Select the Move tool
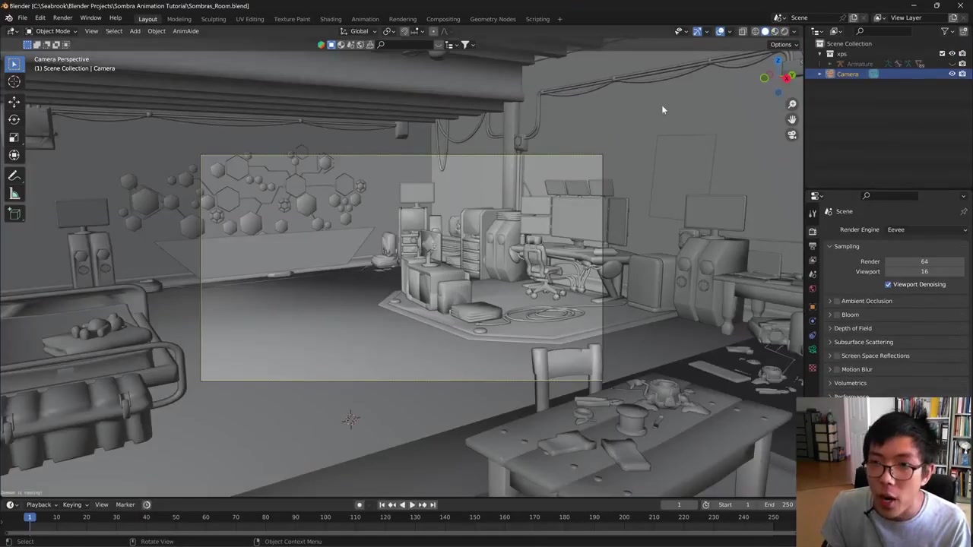The image size is (973, 547). (x=14, y=102)
